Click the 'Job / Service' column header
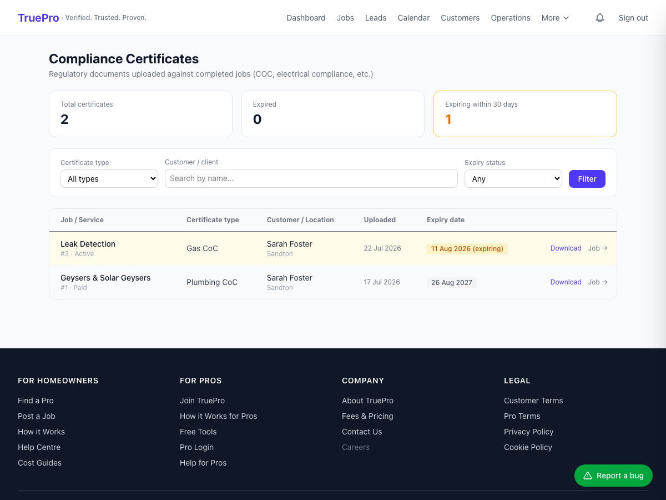 coord(82,220)
